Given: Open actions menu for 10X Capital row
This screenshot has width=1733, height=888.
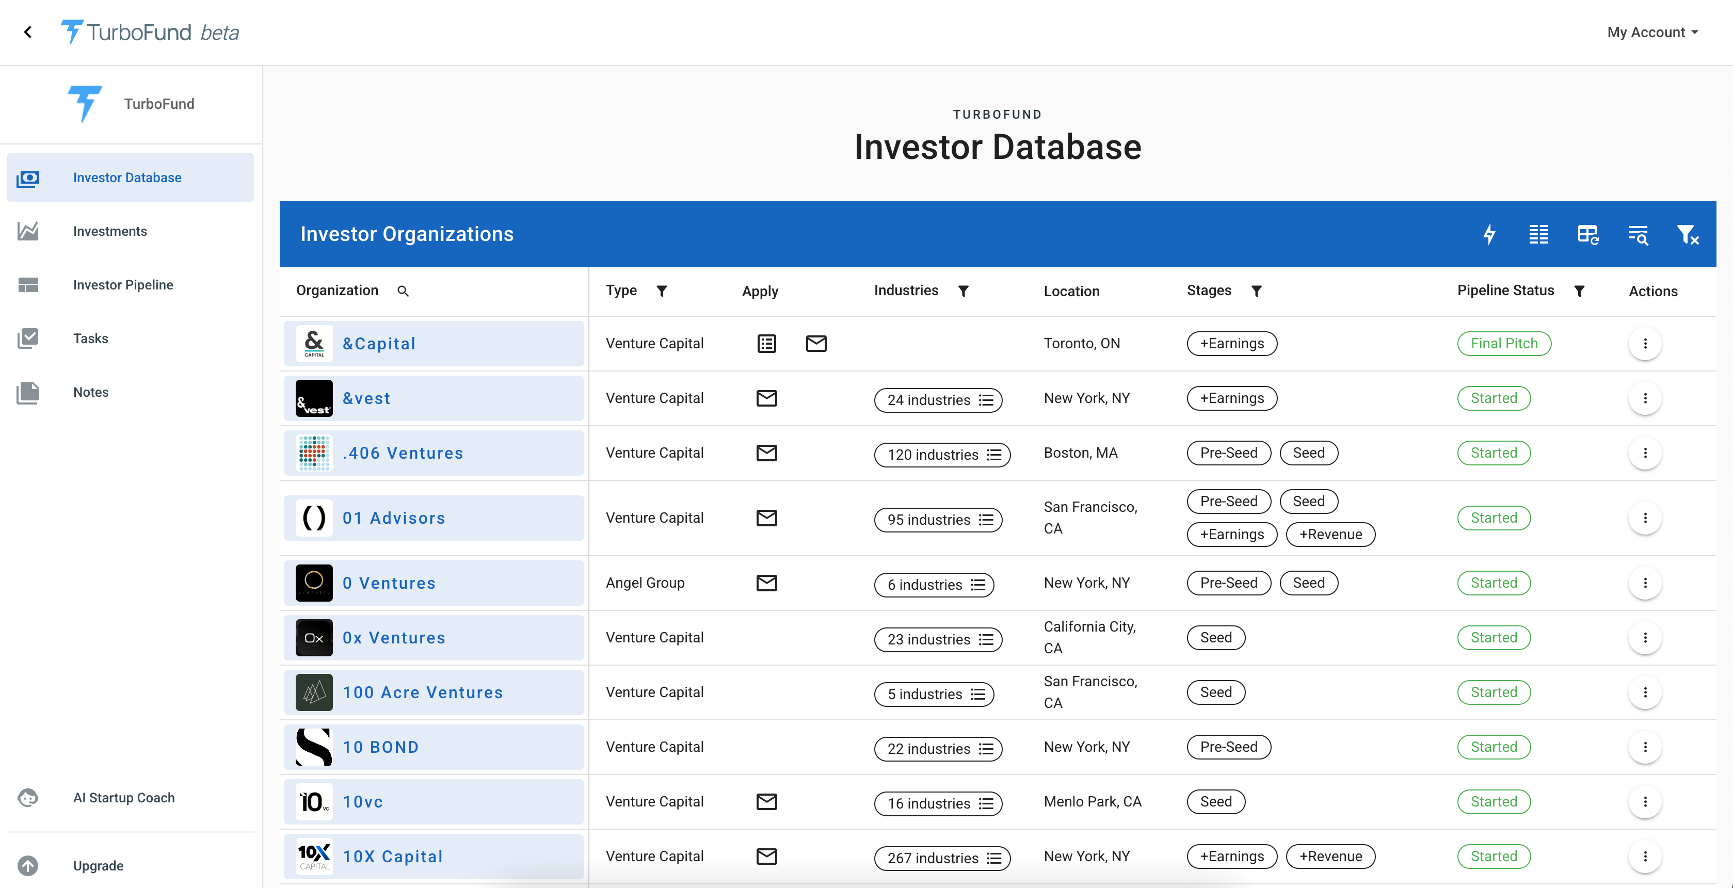Looking at the screenshot, I should coord(1646,857).
